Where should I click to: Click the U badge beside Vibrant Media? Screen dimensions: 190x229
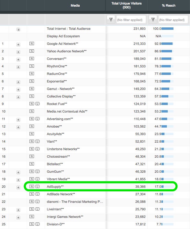(x=37, y=179)
